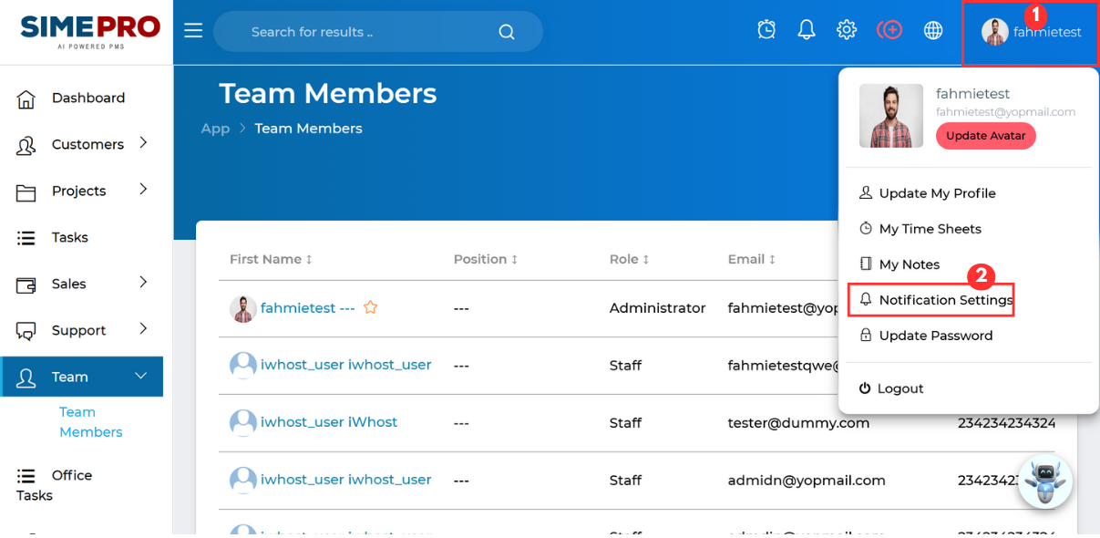Open the iwhost_user iWhost member link
The image size is (1100, 538).
tap(329, 422)
